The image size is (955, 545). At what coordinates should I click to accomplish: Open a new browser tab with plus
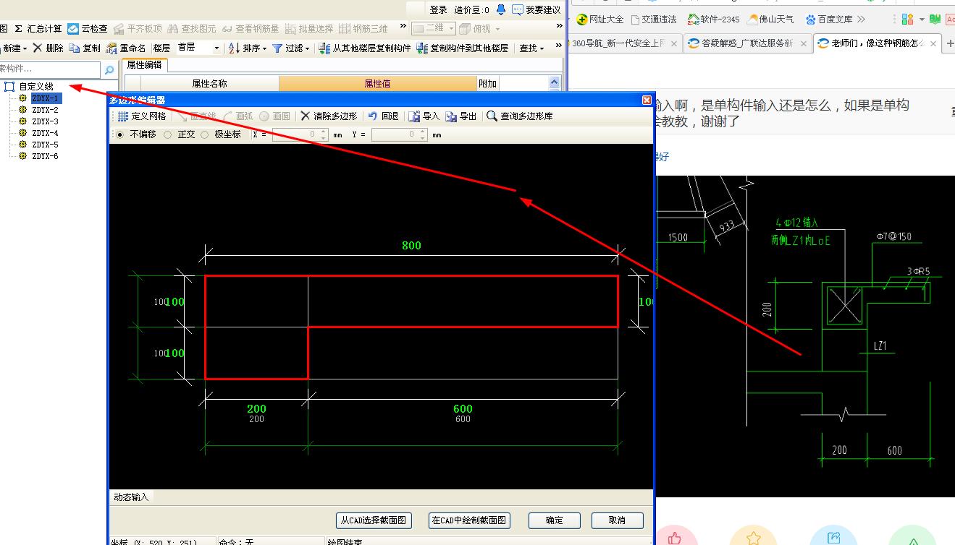[948, 44]
